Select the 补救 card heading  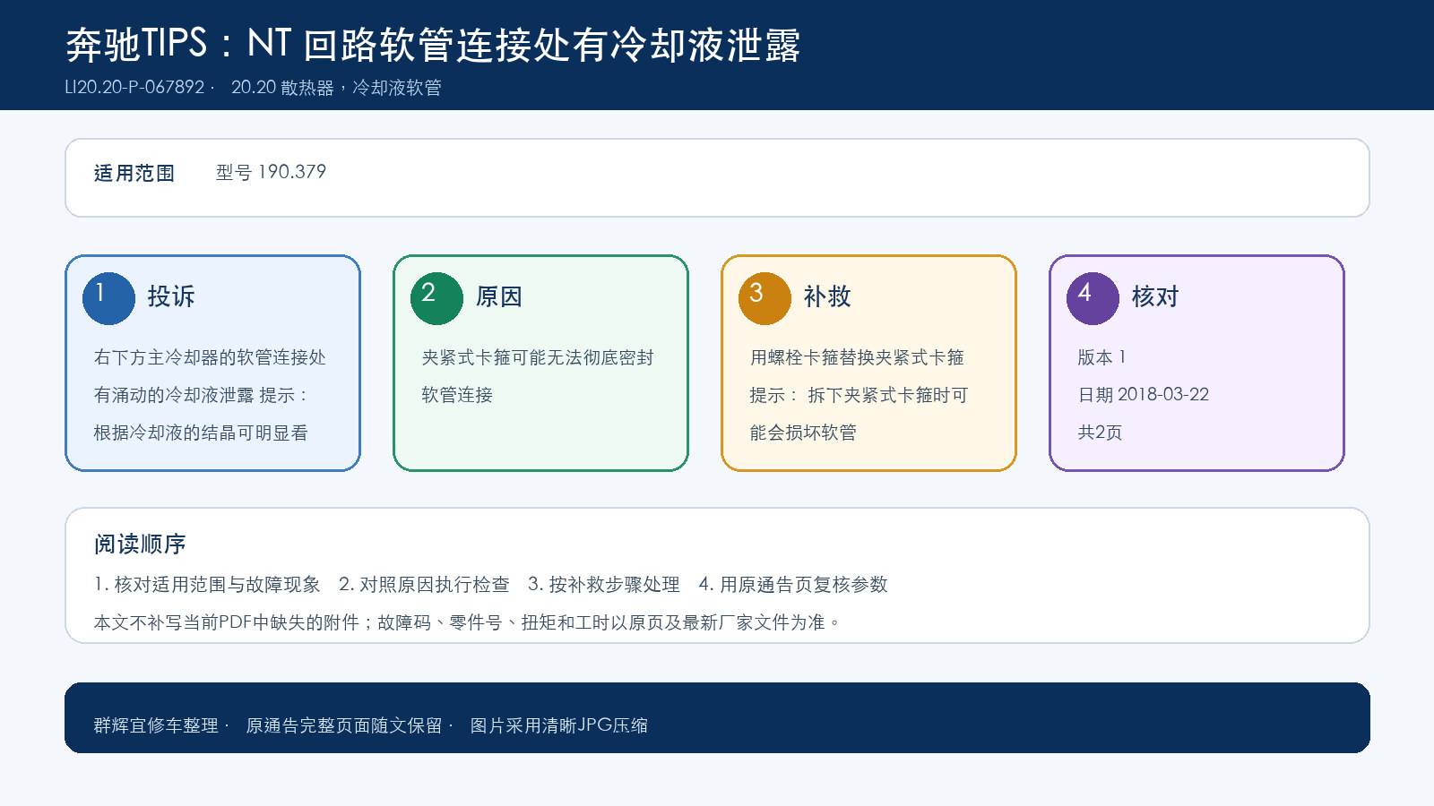click(x=827, y=296)
